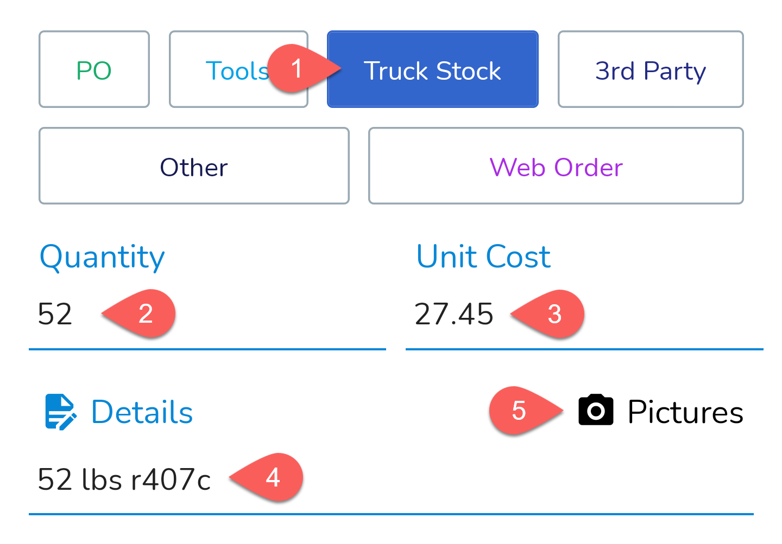Select the Truck Stock option
The height and width of the screenshot is (544, 782).
[x=432, y=69]
